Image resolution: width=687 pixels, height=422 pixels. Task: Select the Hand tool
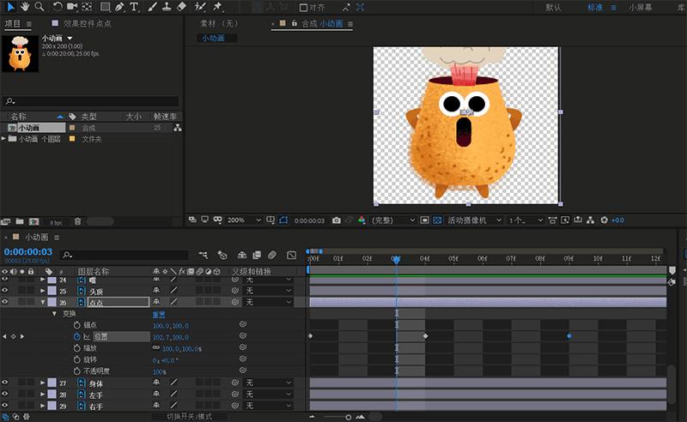click(x=25, y=7)
